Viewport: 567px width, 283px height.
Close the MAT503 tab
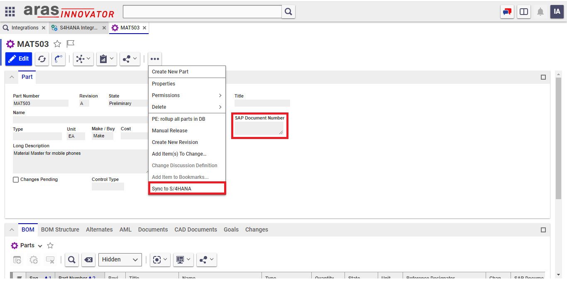(144, 28)
